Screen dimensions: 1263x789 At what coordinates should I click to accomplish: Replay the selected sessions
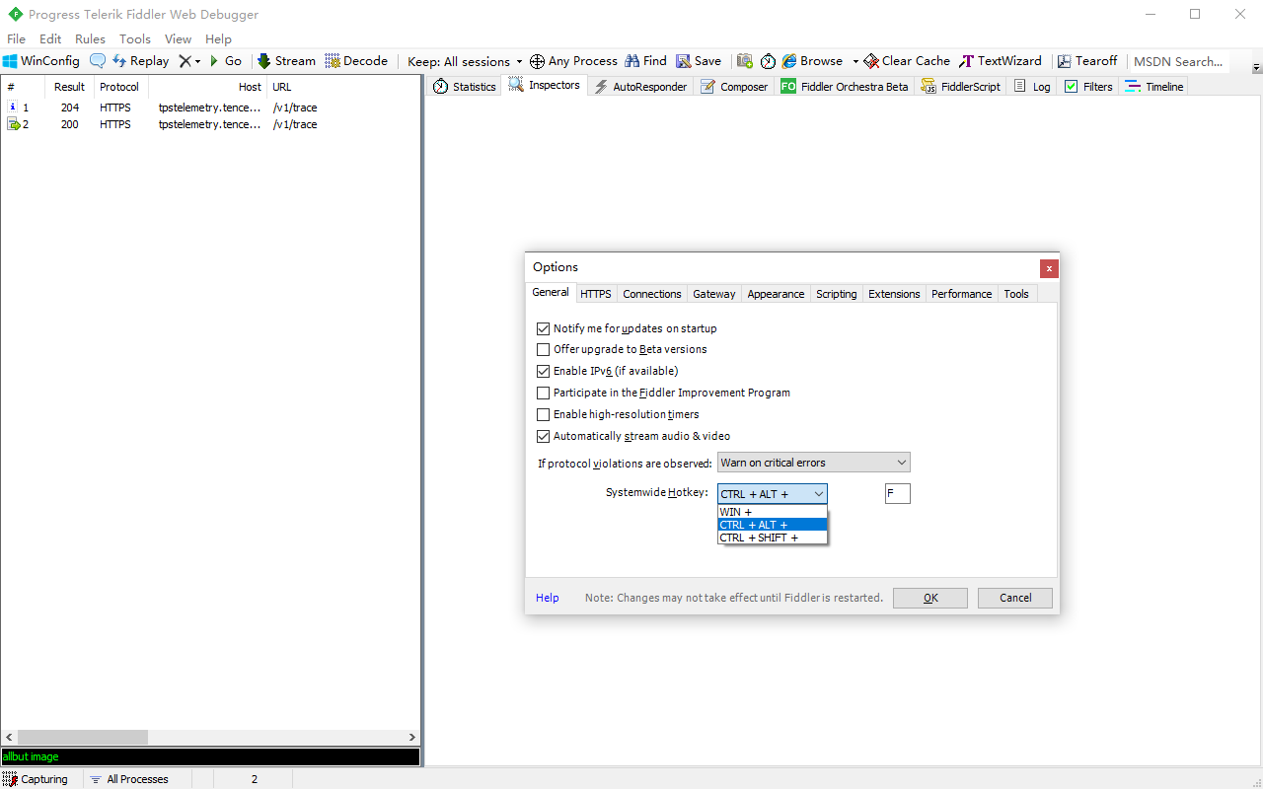[x=140, y=61]
